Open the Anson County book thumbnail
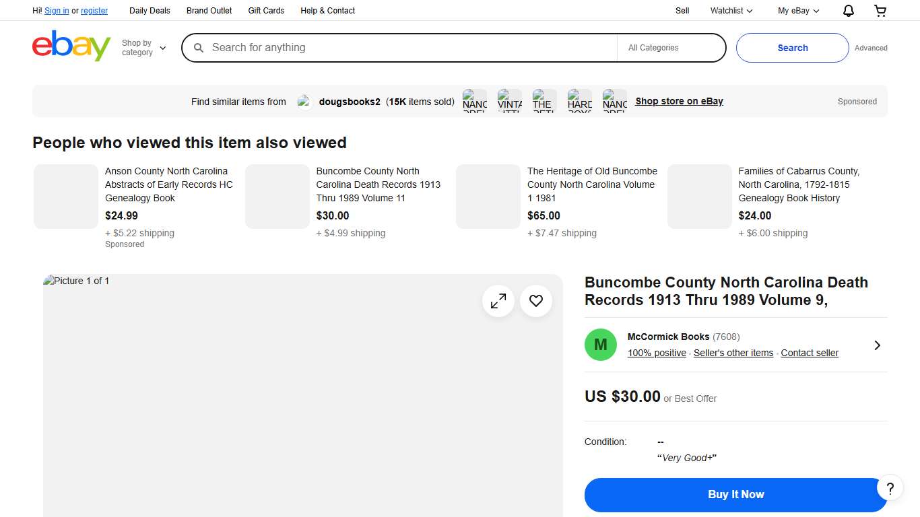This screenshot has width=920, height=517. 65,196
